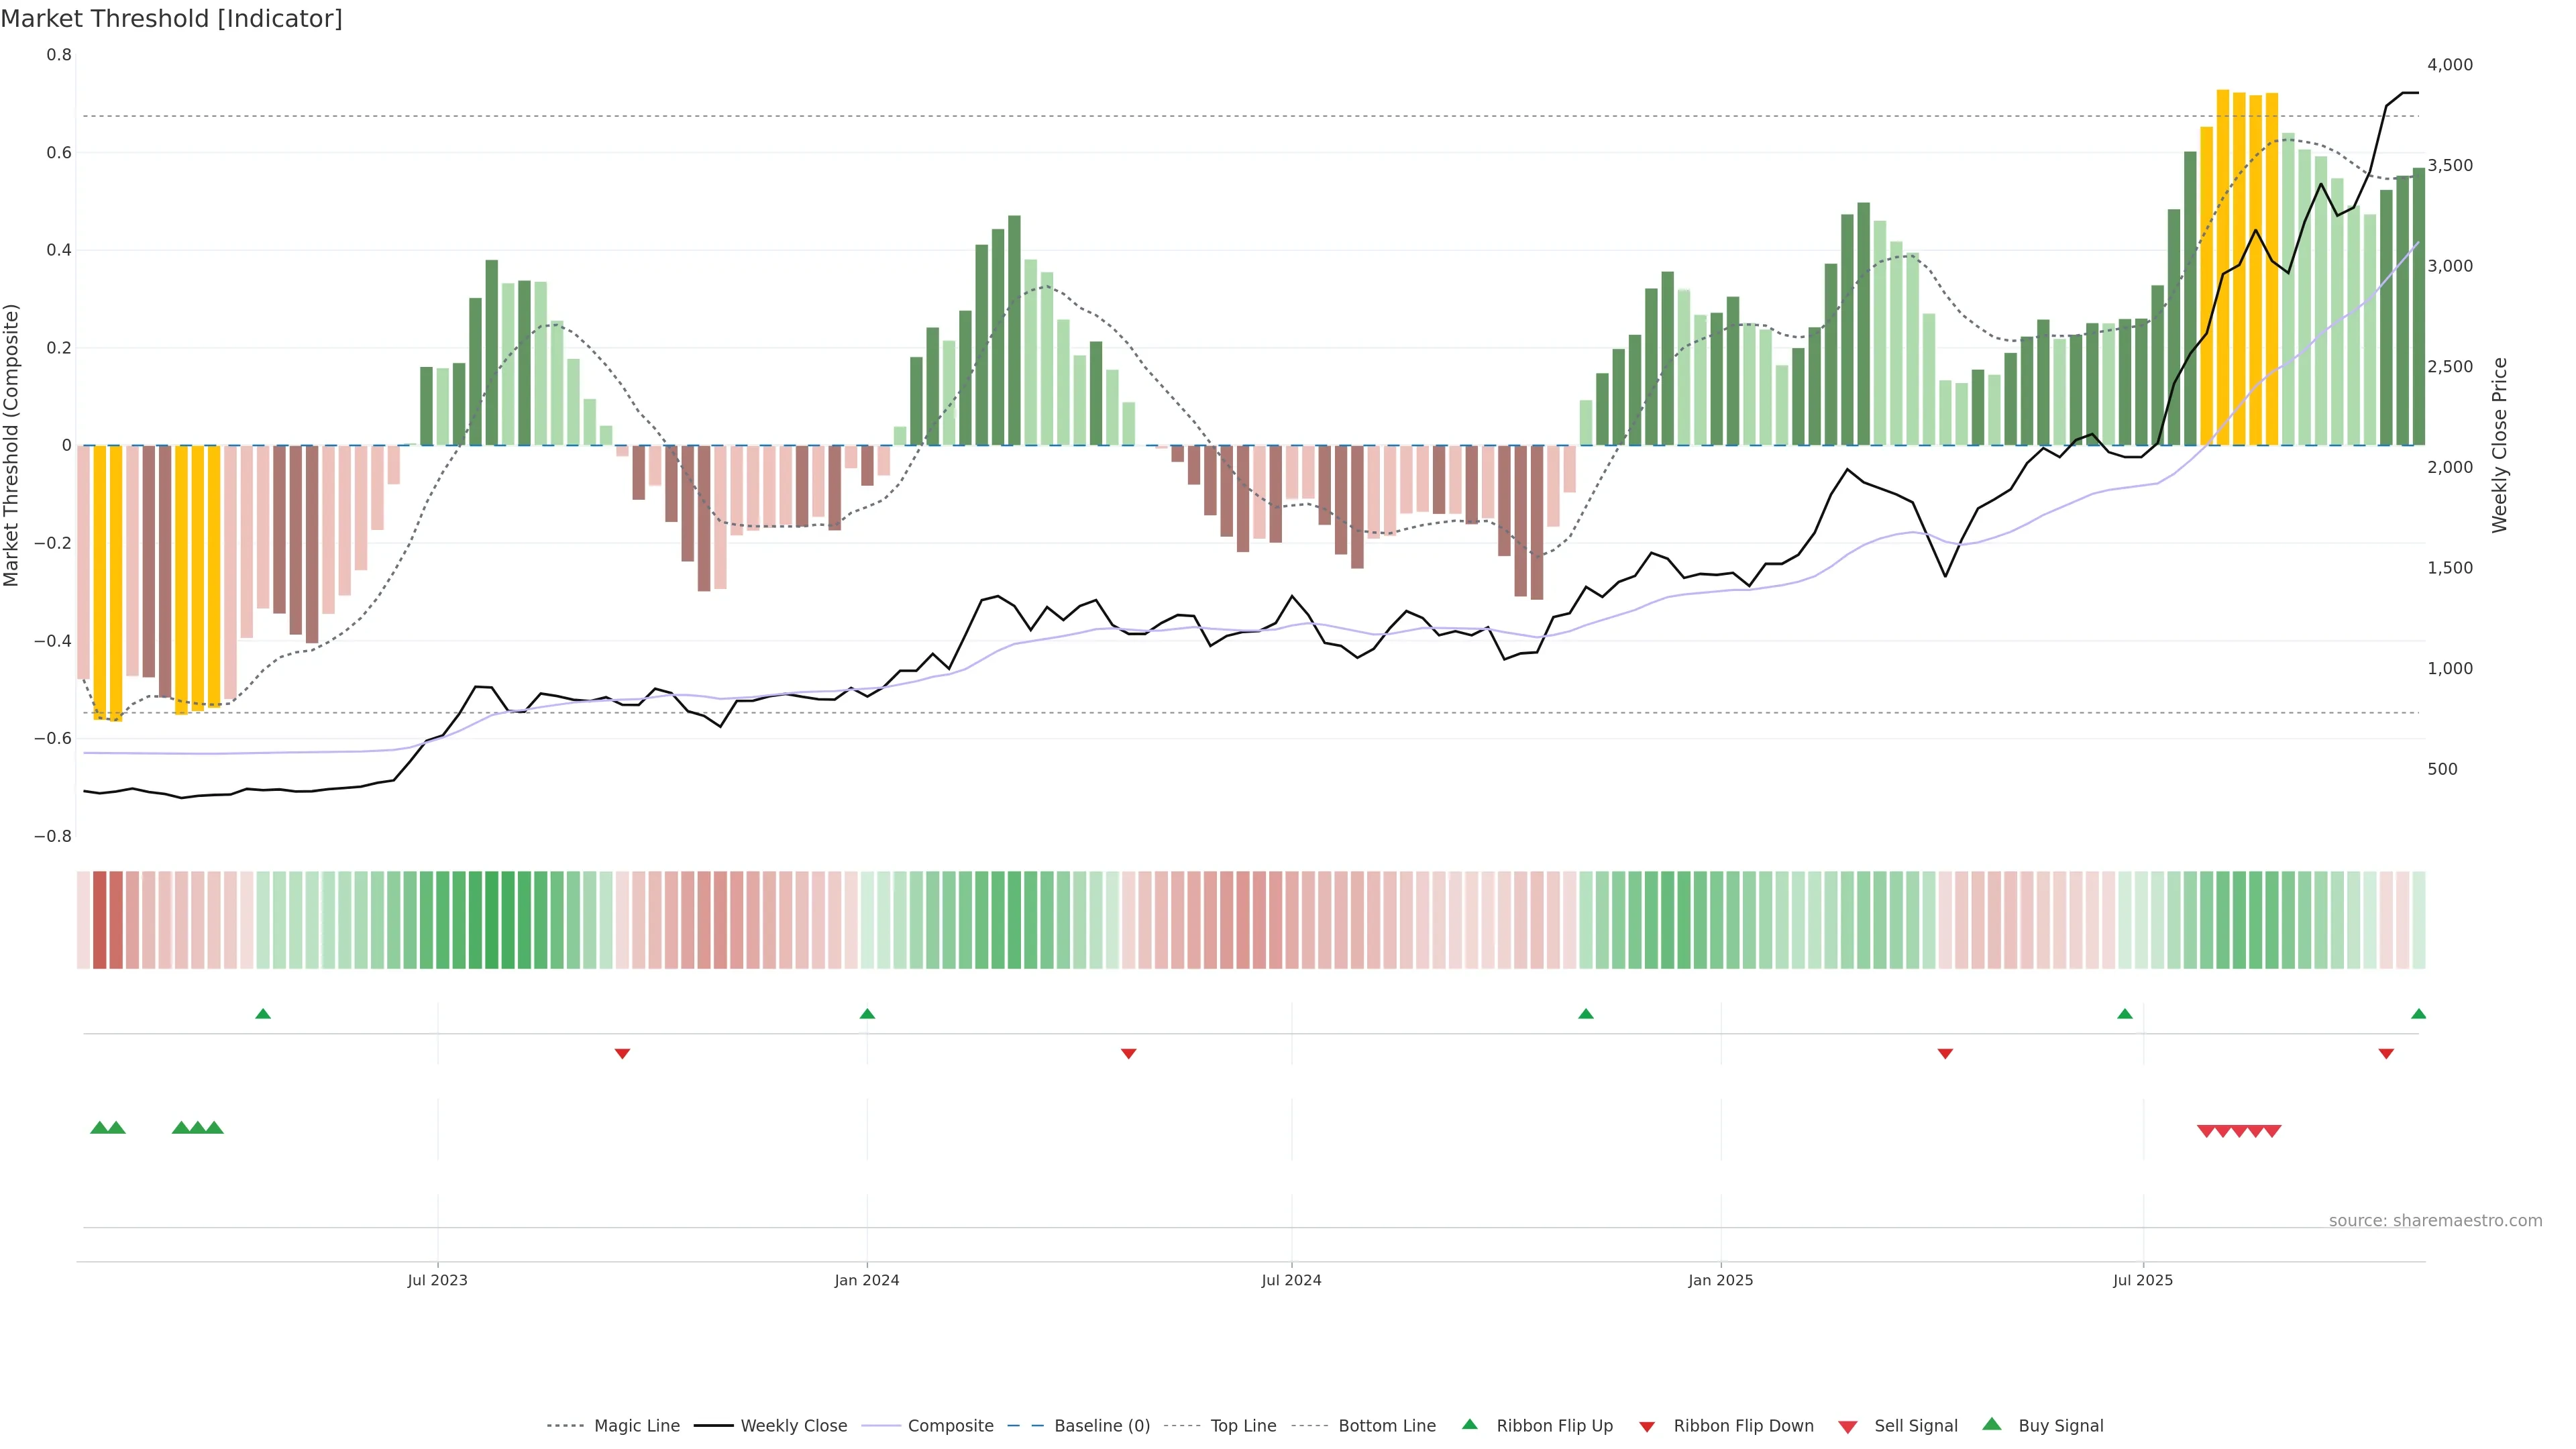Click the rightmost red Sell Signal marker
The image size is (2576, 1449).
[2272, 1131]
